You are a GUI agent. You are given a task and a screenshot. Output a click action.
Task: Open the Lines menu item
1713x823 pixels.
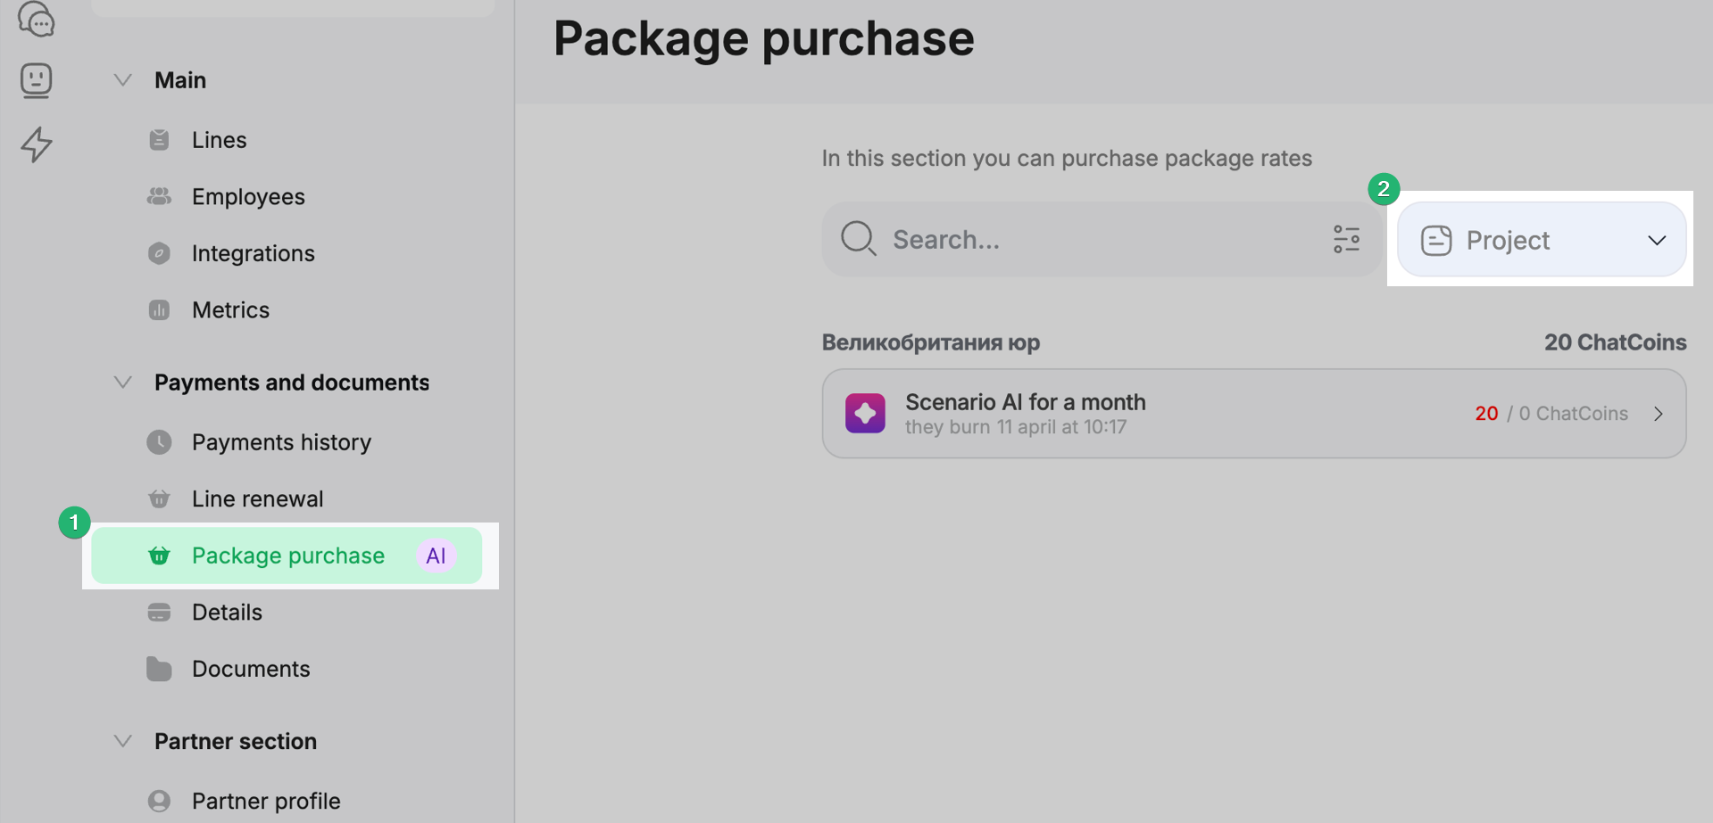(x=219, y=140)
